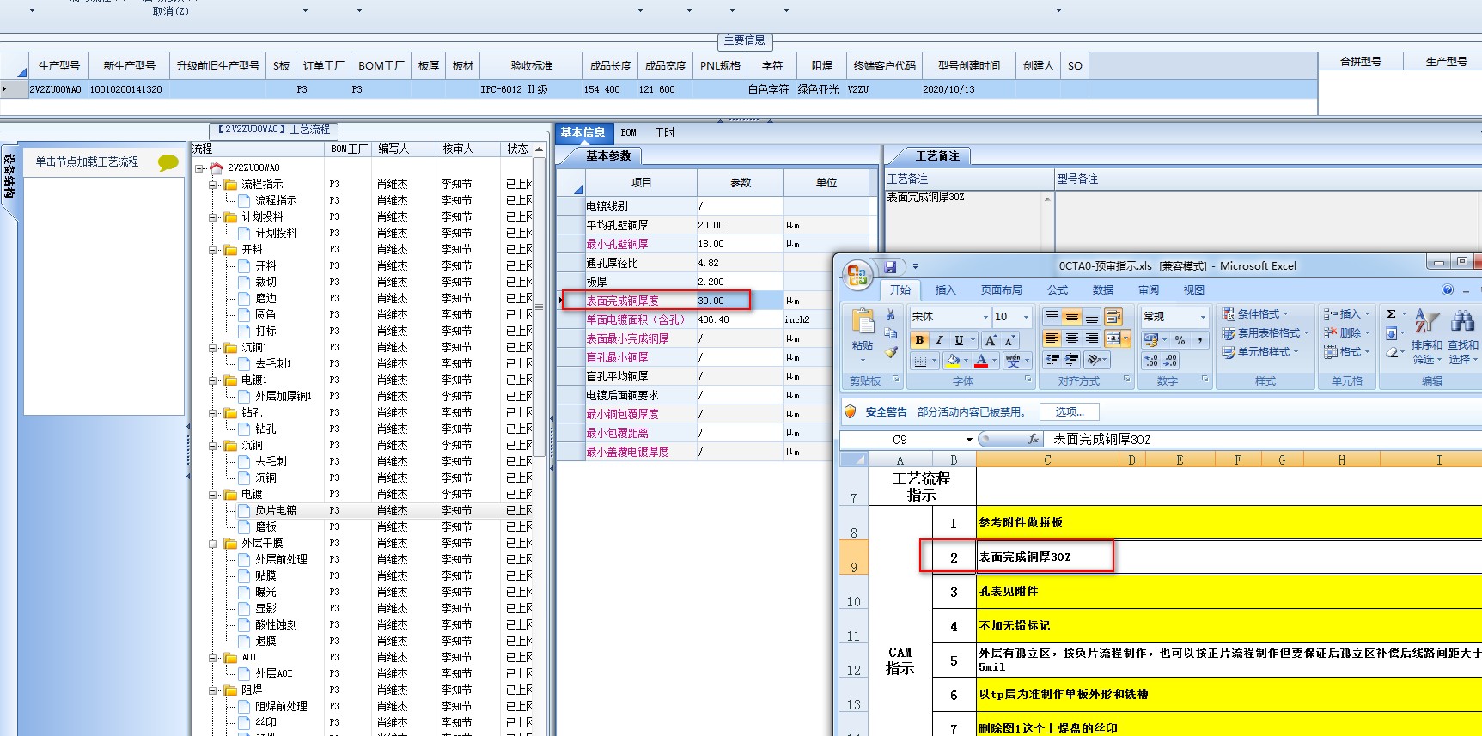Viewport: 1482px width, 736px height.
Task: Select the 酸性蚀刻 tree node
Action: pyautogui.click(x=276, y=625)
